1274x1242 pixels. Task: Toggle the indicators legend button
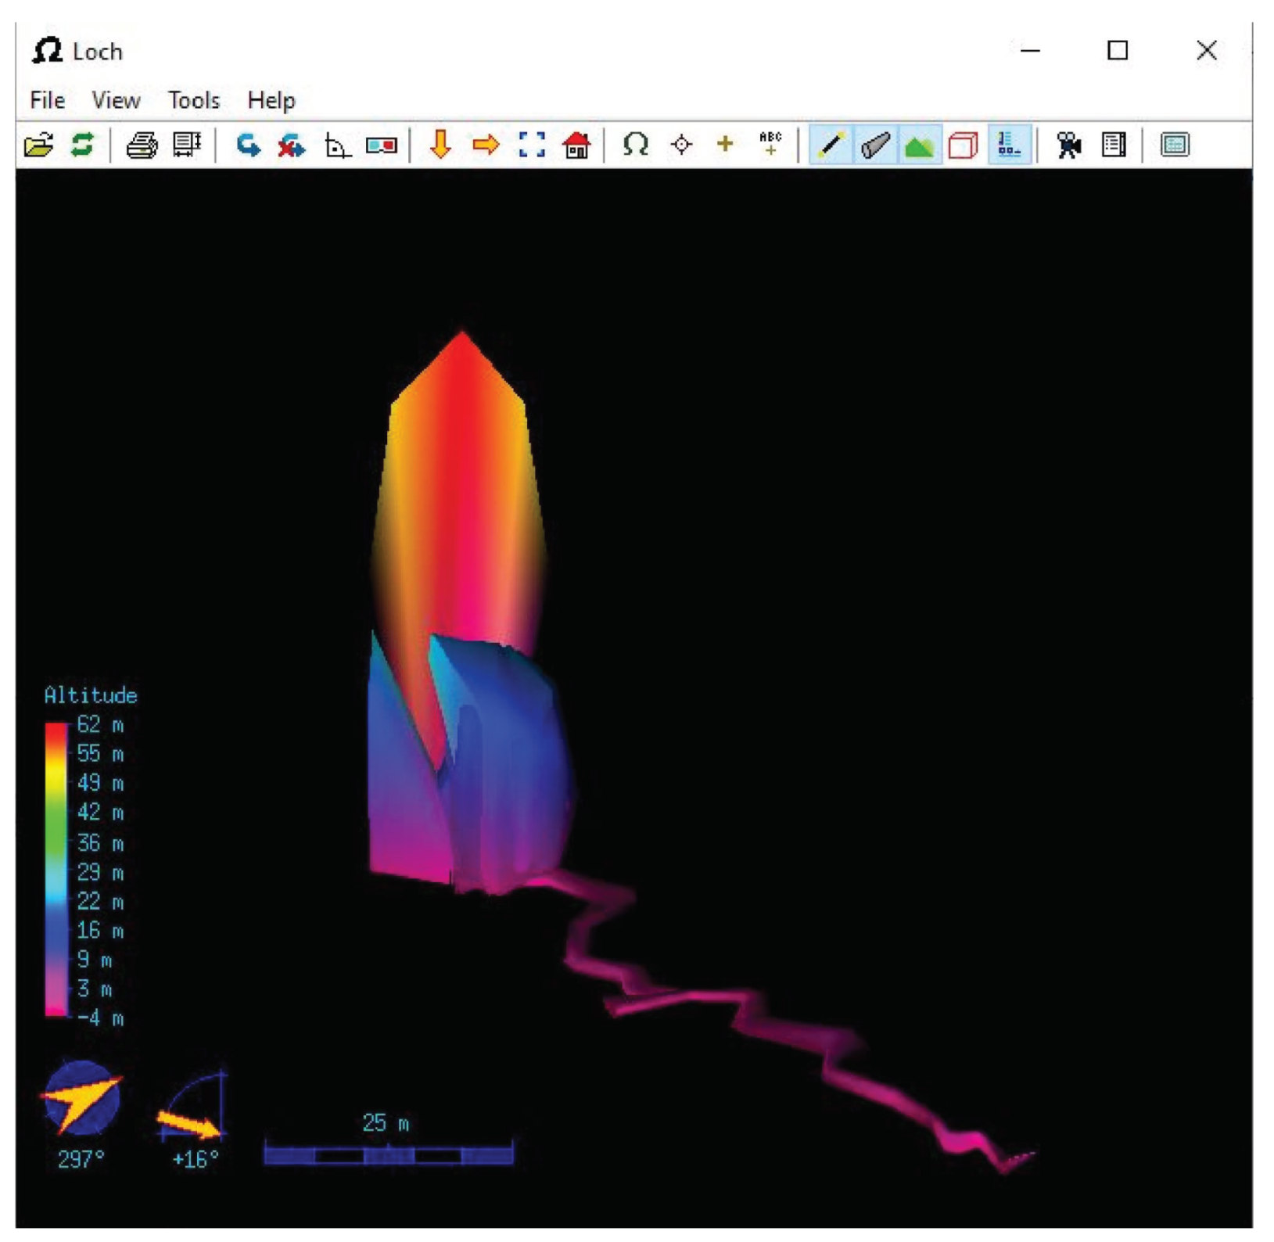pos(1009,145)
